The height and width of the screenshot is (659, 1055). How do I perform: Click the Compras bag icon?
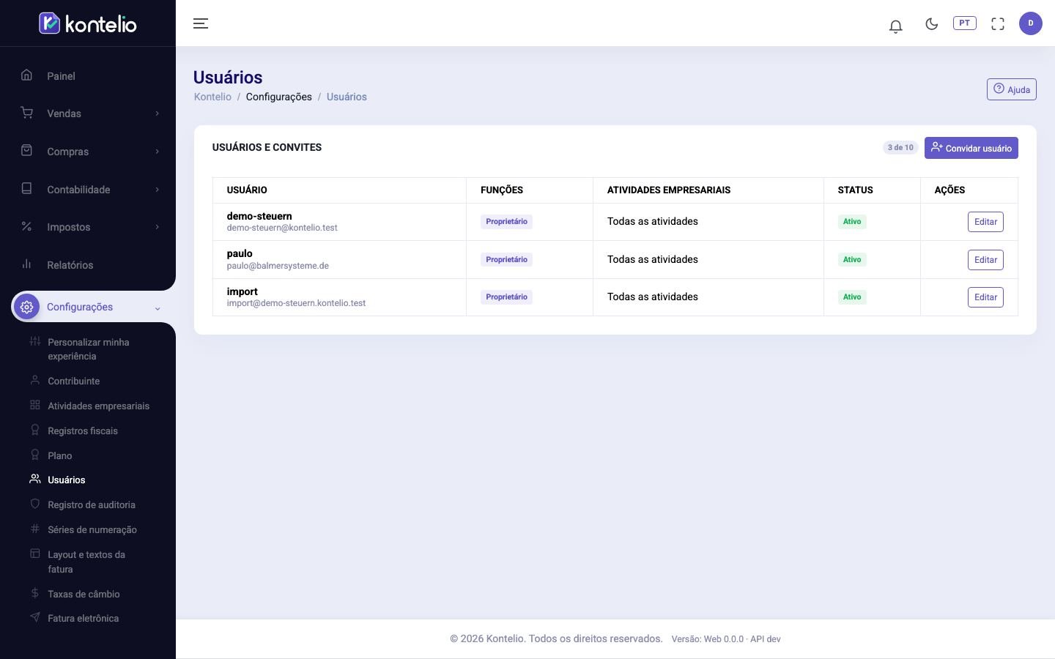click(x=27, y=150)
